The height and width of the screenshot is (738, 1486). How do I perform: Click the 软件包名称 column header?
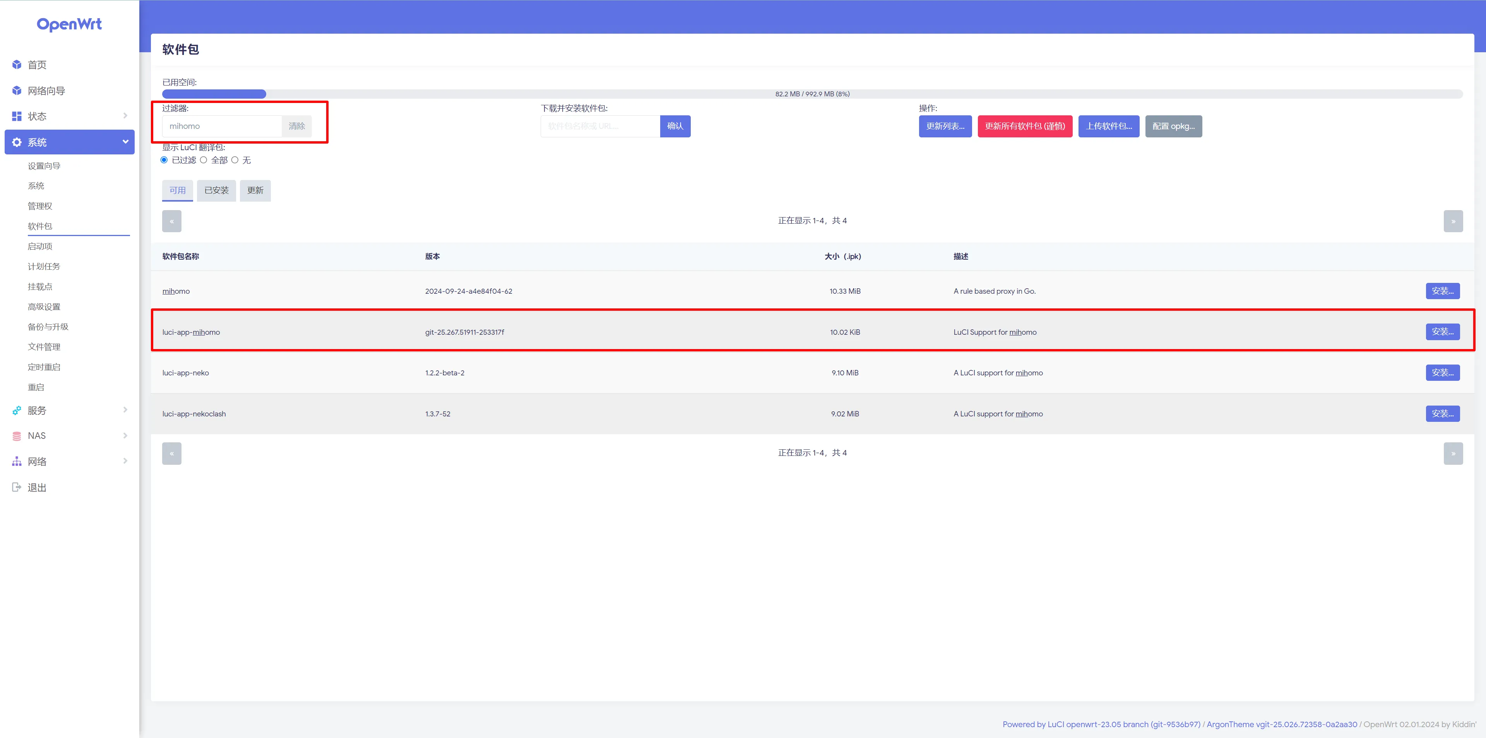point(181,256)
